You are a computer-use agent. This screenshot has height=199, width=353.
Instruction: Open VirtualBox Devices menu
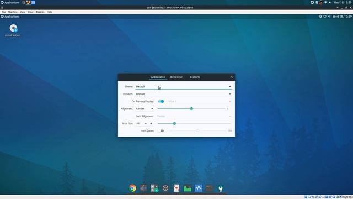pos(40,12)
